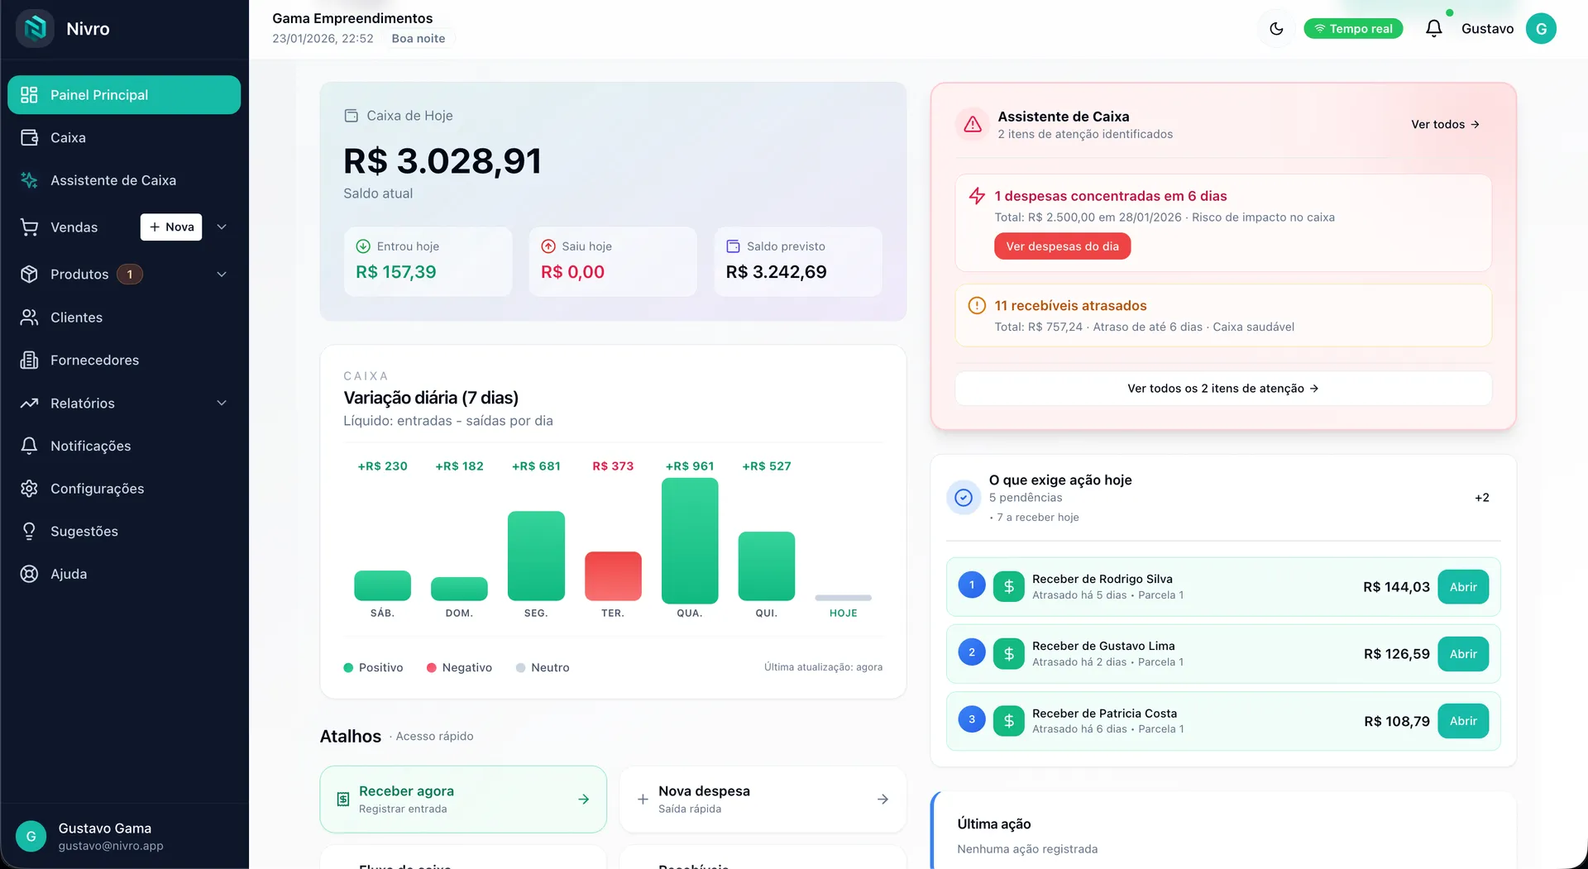
Task: Click R$ 144,03 amount value
Action: pyautogui.click(x=1396, y=587)
